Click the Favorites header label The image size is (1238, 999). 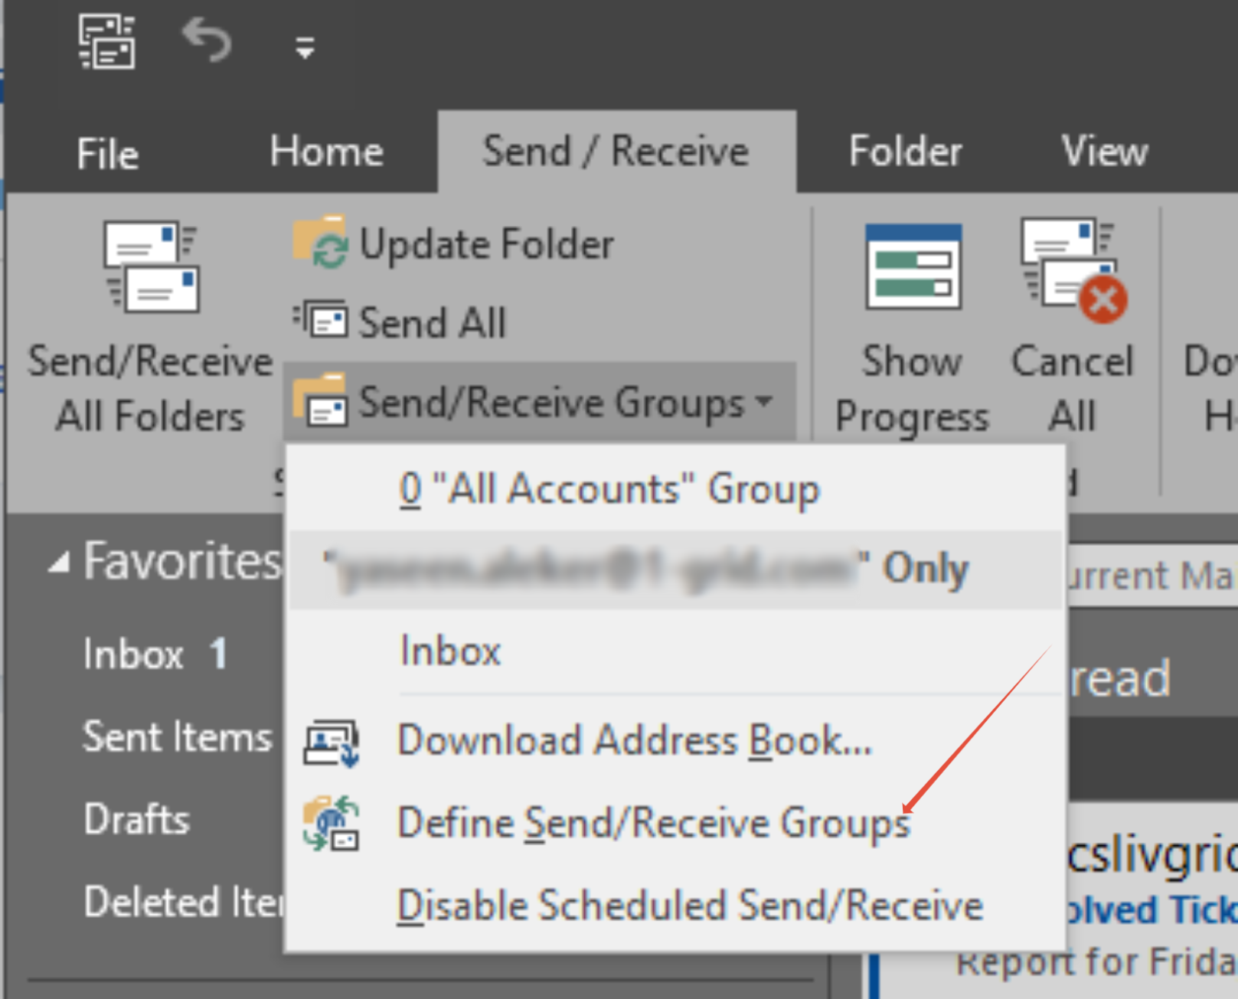coord(183,561)
